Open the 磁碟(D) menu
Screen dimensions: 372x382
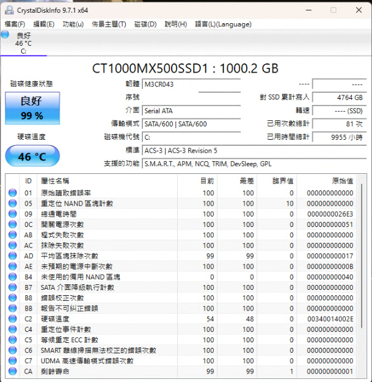[145, 24]
